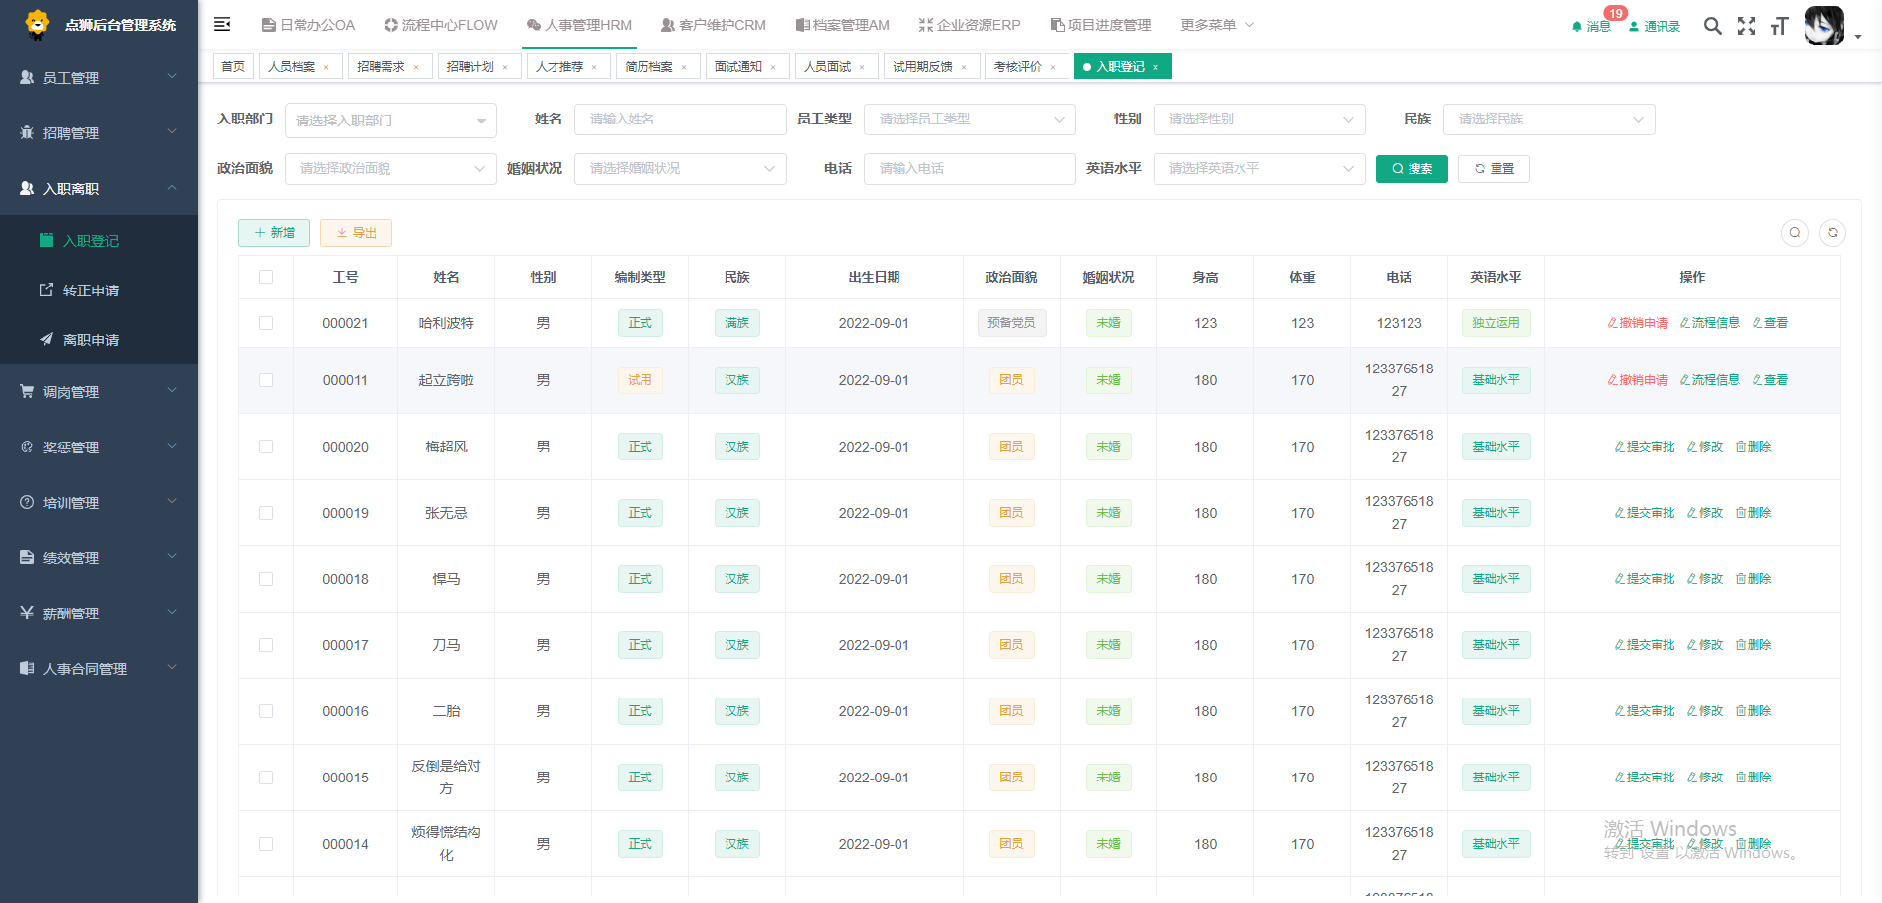This screenshot has height=903, width=1882.
Task: Click the 人事合同管理 sidebar icon
Action: click(27, 668)
